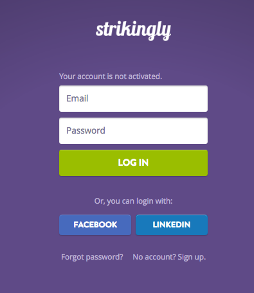Image resolution: width=254 pixels, height=293 pixels.
Task: Select the Password input field
Action: (x=133, y=130)
